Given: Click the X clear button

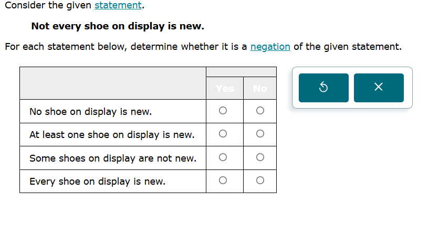Looking at the screenshot, I should coord(379,88).
